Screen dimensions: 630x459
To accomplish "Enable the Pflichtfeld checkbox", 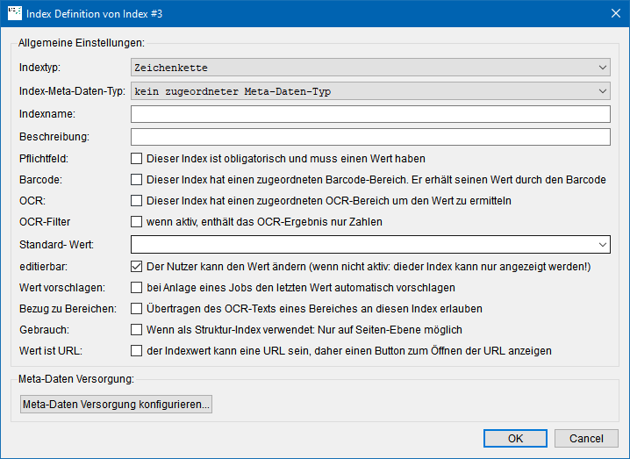I will [x=137, y=158].
